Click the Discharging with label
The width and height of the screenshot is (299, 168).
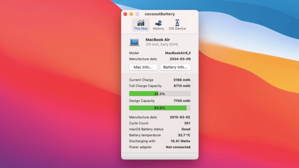click(142, 141)
